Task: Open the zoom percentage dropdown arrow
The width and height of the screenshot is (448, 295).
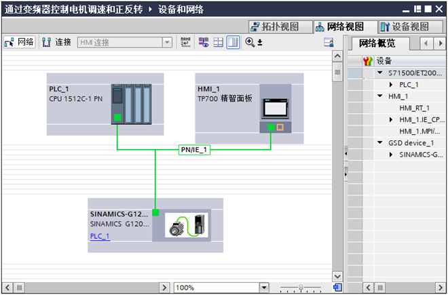Action: click(264, 288)
